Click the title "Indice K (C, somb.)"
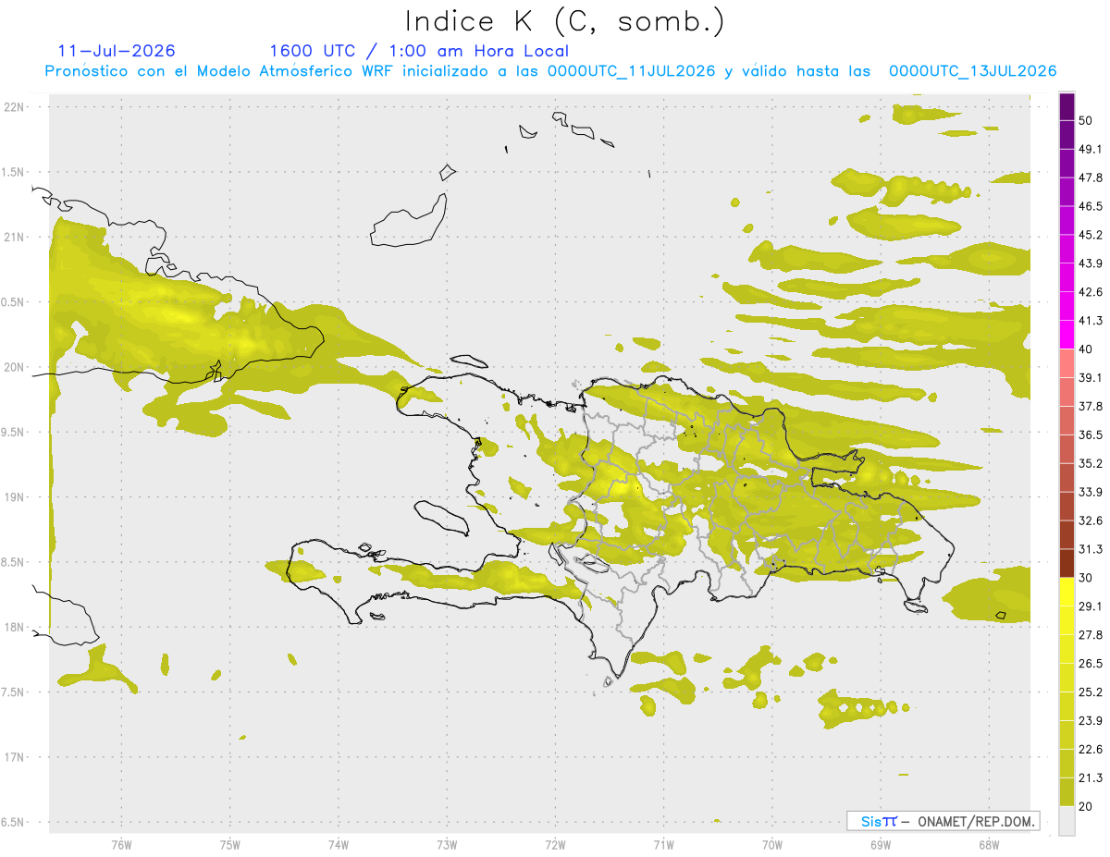The height and width of the screenshot is (857, 1110). (x=565, y=21)
